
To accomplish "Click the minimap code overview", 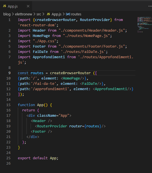I will point(144,24).
